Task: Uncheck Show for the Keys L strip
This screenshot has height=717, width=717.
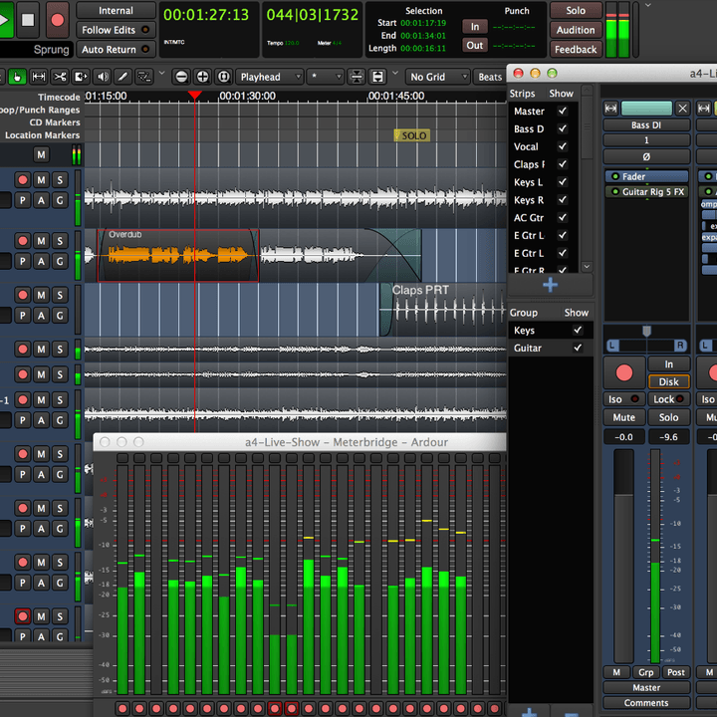Action: pos(563,182)
